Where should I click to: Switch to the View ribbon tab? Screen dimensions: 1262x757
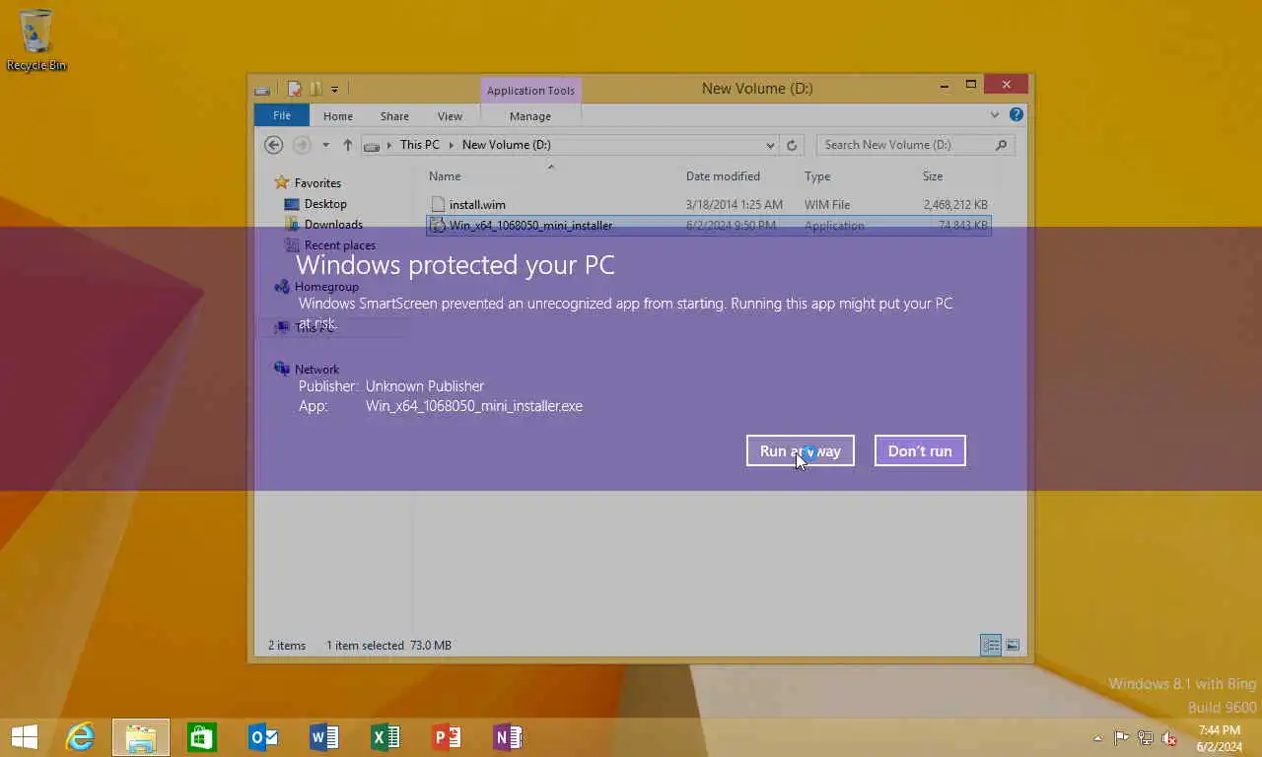coord(450,115)
